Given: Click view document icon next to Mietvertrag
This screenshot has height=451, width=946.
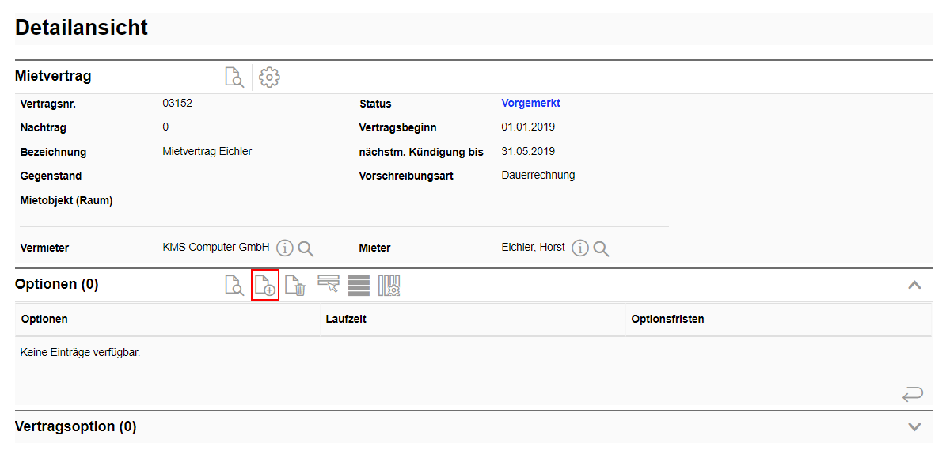Looking at the screenshot, I should tap(234, 77).
